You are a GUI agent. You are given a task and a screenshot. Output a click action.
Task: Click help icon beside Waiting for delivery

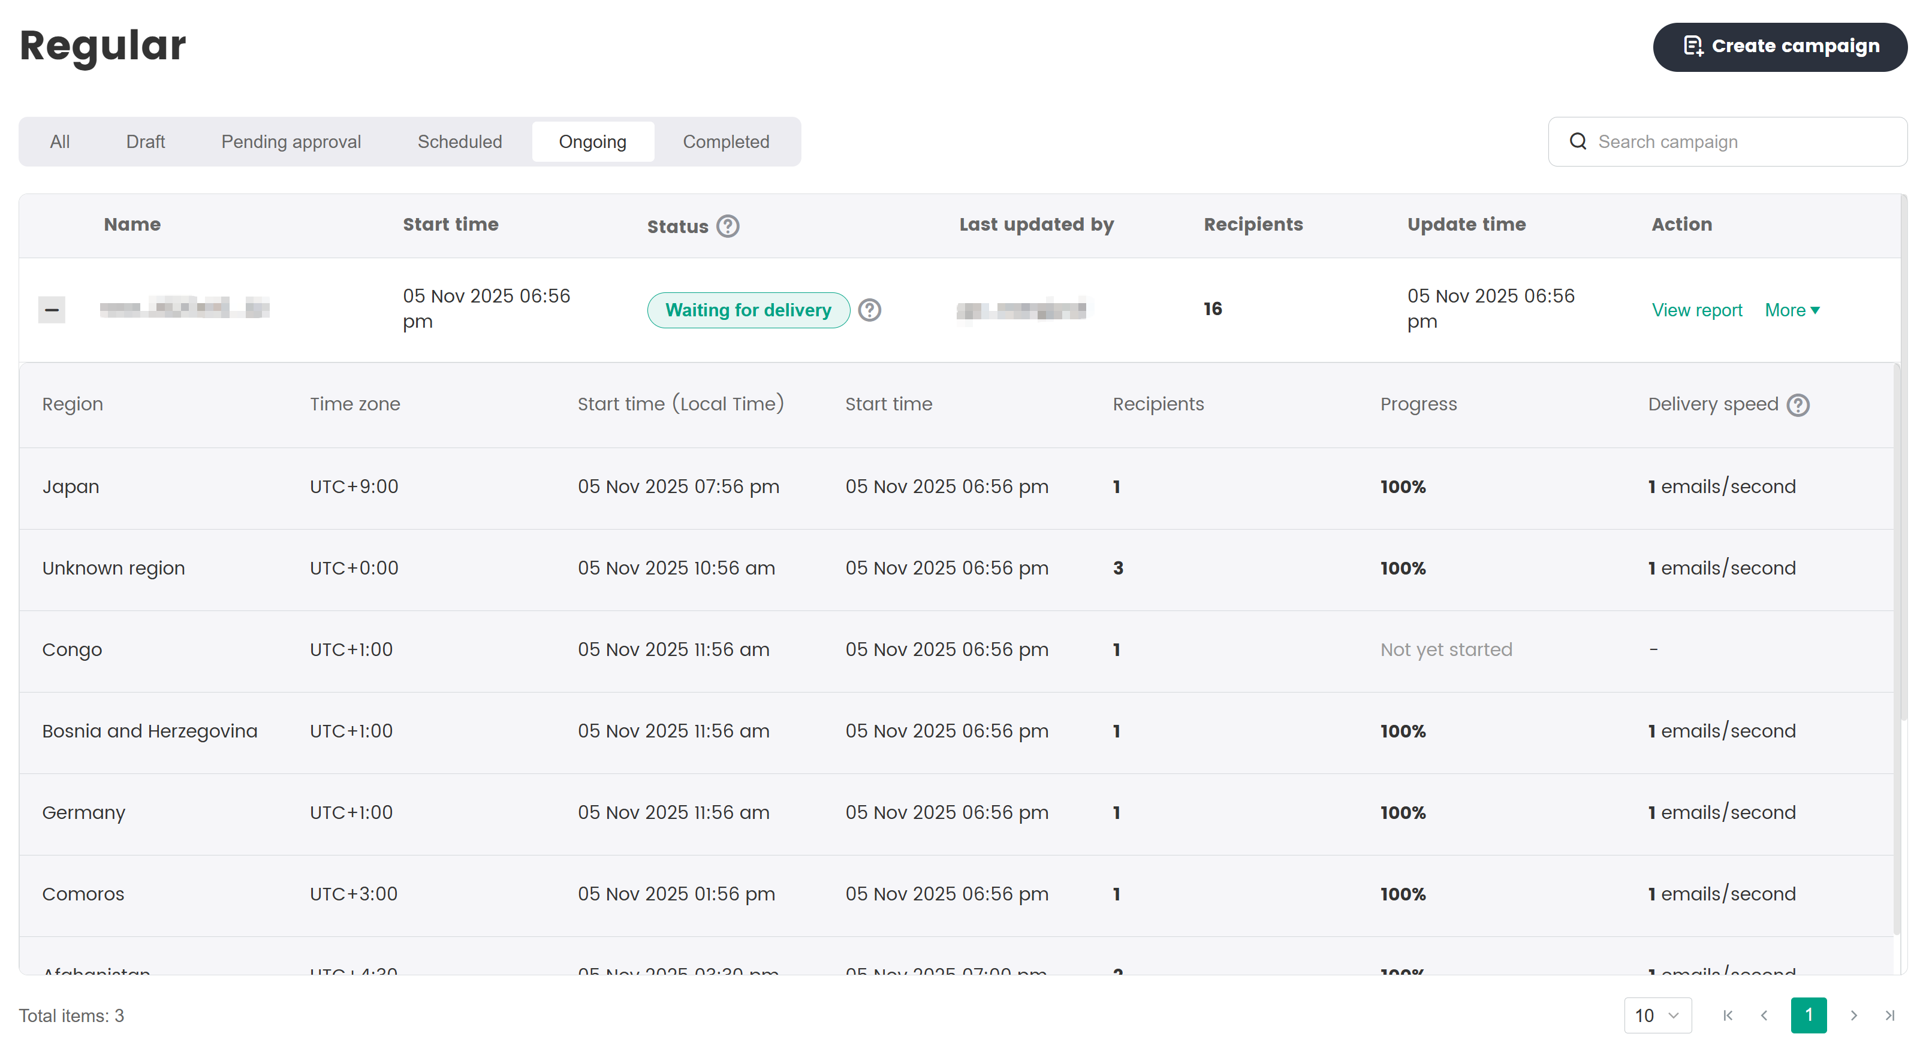tap(869, 310)
